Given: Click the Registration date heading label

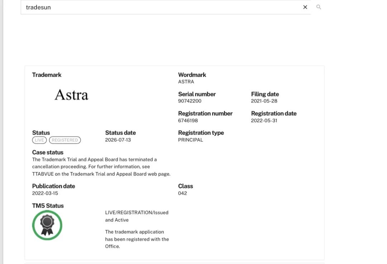Looking at the screenshot, I should (274, 113).
